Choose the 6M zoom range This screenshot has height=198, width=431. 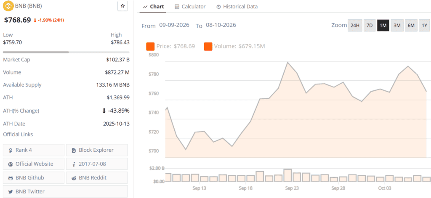pyautogui.click(x=411, y=25)
